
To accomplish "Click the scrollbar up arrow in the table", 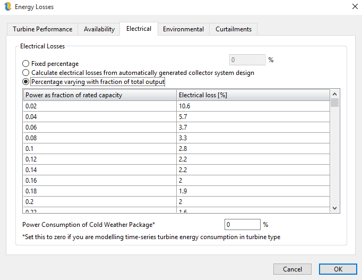I will [334, 94].
